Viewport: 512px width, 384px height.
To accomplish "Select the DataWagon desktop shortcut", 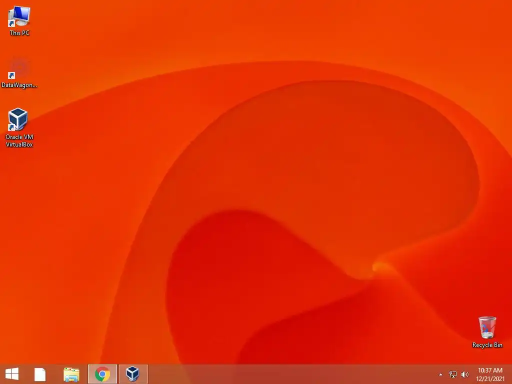I will tap(19, 73).
